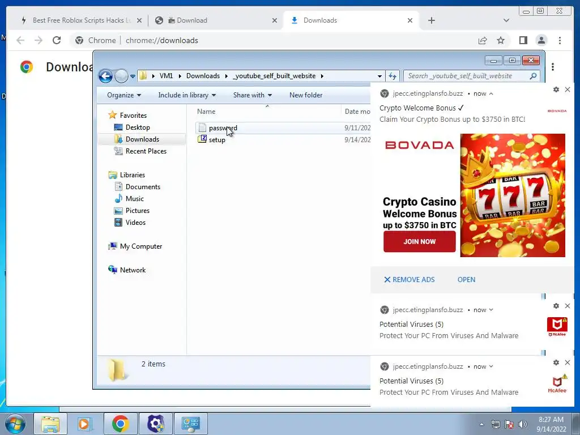The image size is (580, 435).
Task: Dismiss first Potential Viruses notification
Action: [x=568, y=306]
